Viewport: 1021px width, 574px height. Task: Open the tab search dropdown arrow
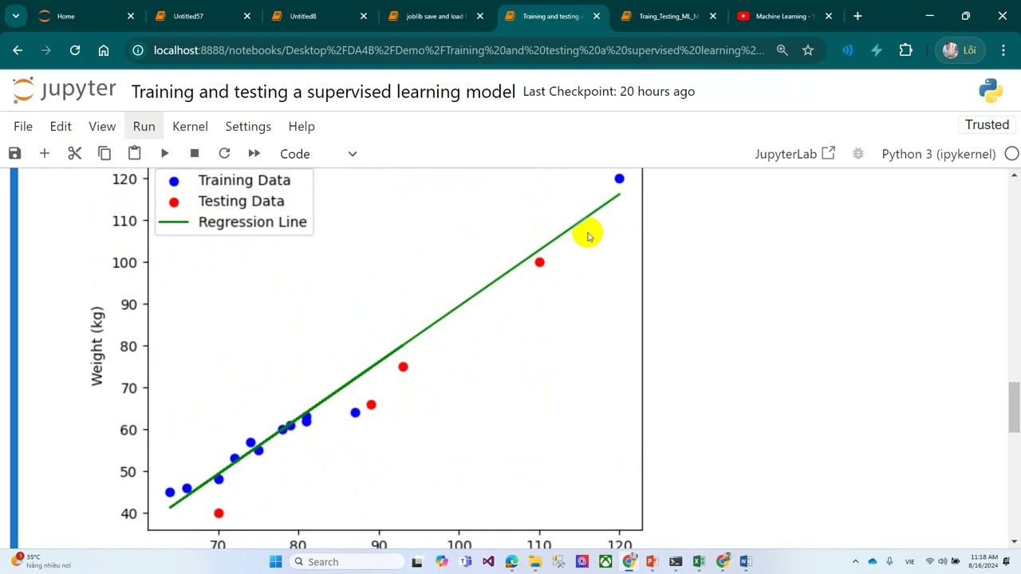pyautogui.click(x=15, y=16)
